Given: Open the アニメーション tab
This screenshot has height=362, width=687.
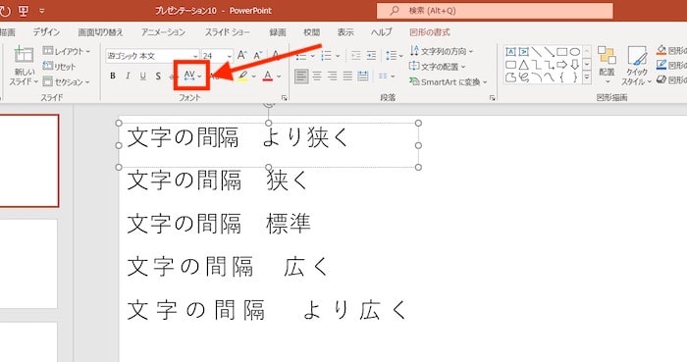Looking at the screenshot, I should (163, 32).
